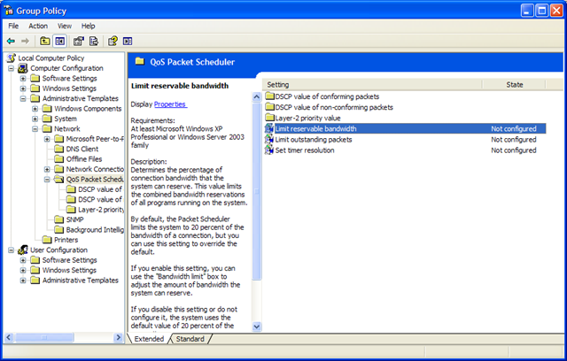Click the Computer Configuration computer icon
The image size is (567, 361).
coord(23,68)
